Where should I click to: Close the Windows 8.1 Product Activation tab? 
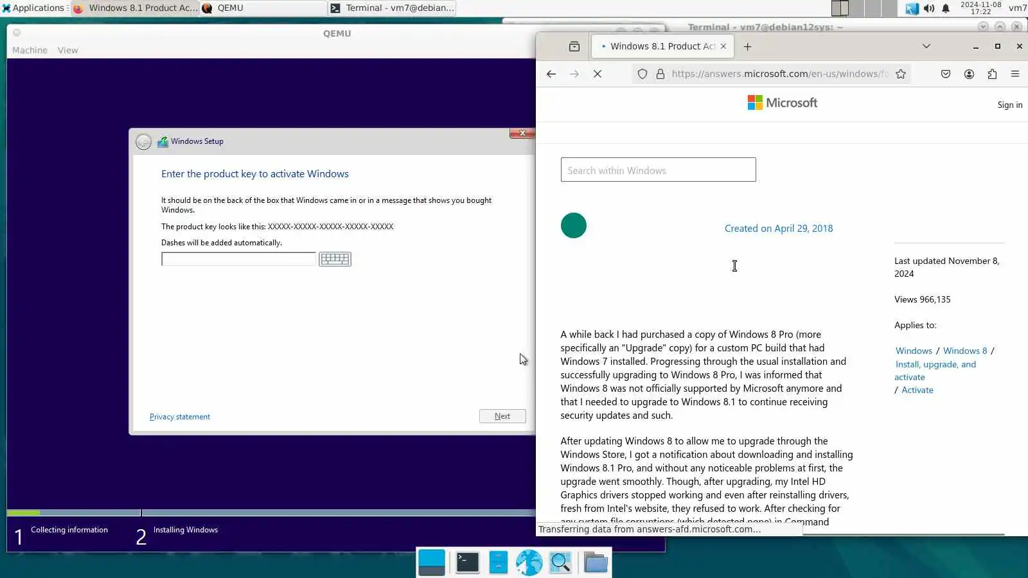click(x=723, y=46)
